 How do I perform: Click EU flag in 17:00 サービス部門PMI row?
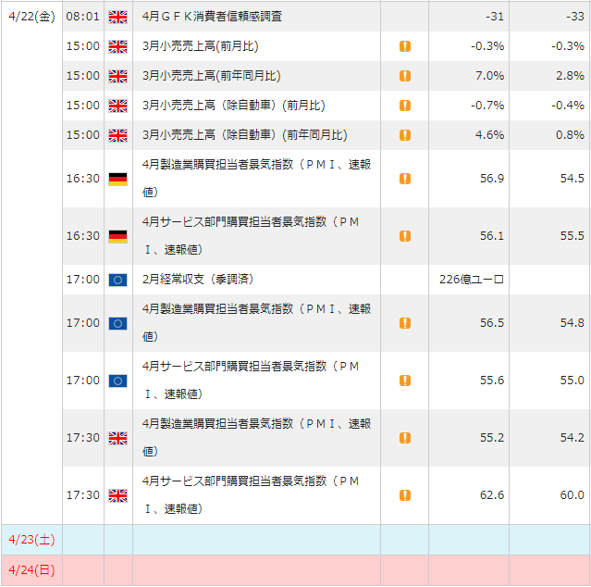pyautogui.click(x=118, y=381)
